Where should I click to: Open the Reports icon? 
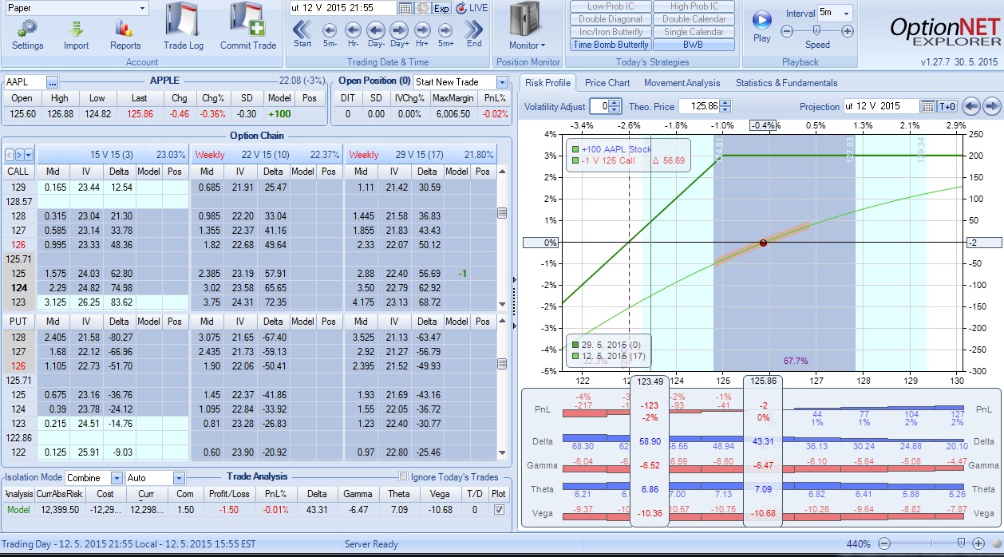click(x=125, y=29)
